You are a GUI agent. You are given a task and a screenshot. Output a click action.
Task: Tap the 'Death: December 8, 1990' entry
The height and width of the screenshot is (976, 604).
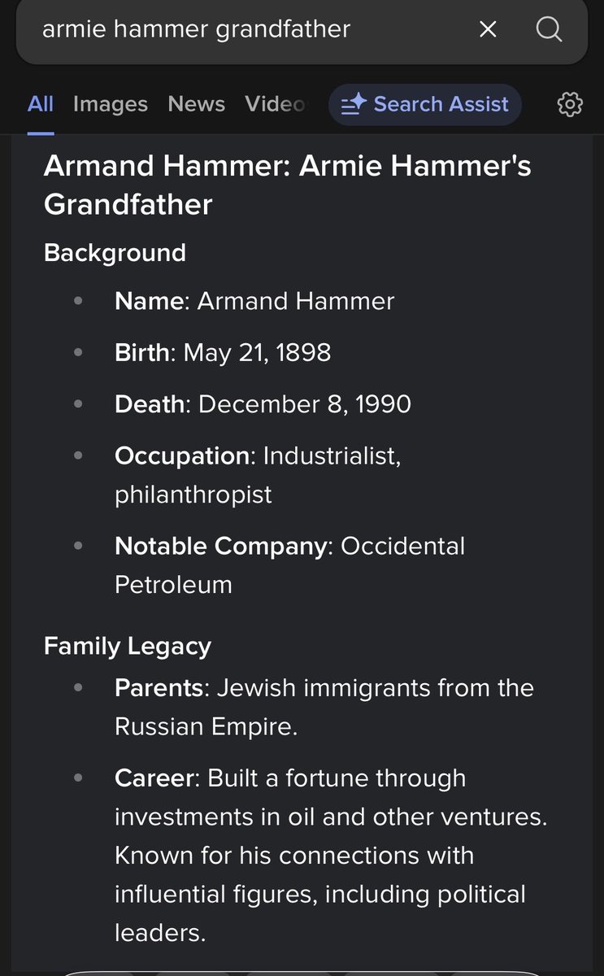(x=263, y=404)
